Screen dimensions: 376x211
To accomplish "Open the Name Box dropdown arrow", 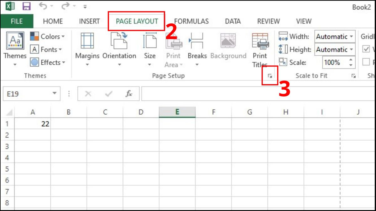I will coord(55,93).
